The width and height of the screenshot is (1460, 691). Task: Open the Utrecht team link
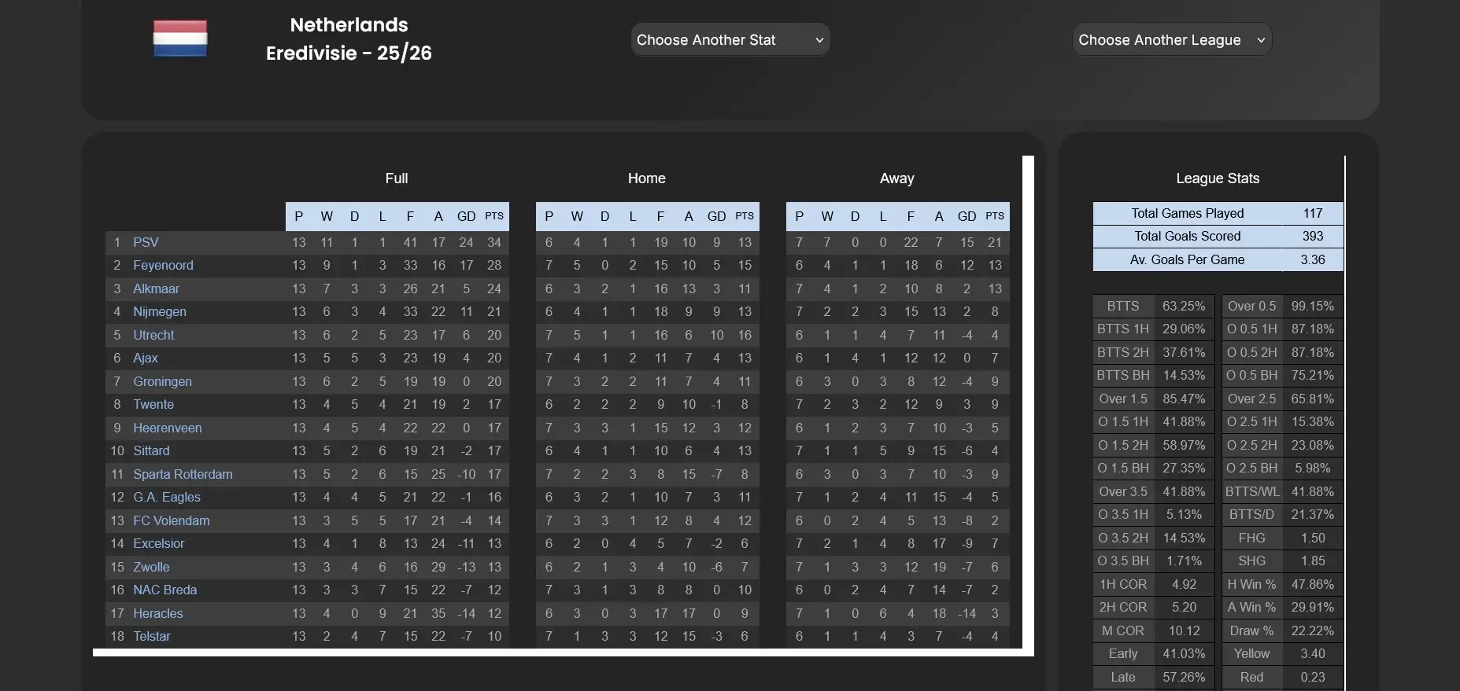[x=153, y=335]
